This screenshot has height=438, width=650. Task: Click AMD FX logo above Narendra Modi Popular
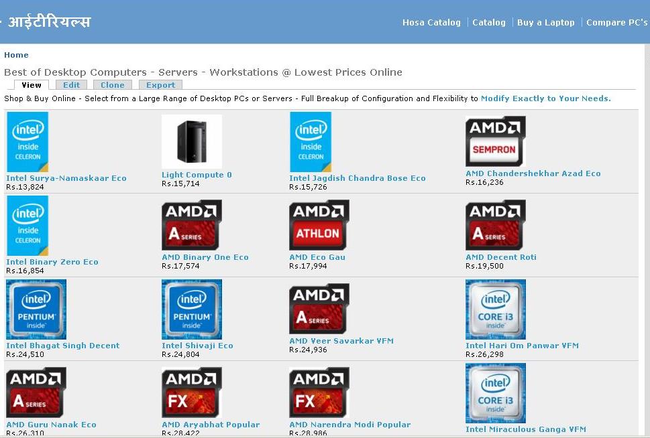coord(319,392)
